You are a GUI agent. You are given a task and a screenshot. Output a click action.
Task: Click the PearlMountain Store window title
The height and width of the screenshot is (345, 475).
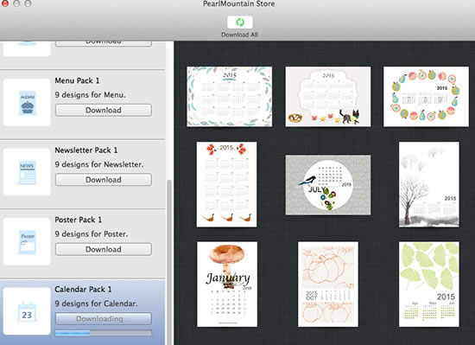(x=239, y=3)
